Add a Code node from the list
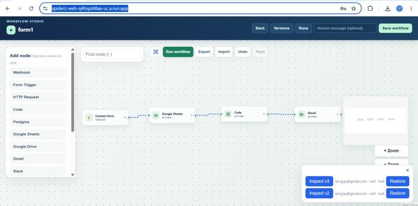 pos(37,109)
